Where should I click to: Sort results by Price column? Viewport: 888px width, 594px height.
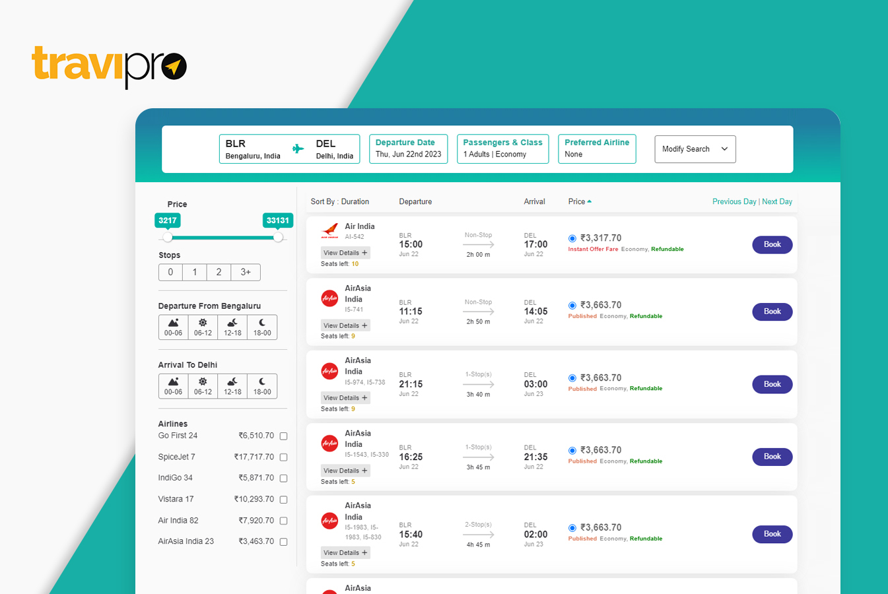[576, 201]
